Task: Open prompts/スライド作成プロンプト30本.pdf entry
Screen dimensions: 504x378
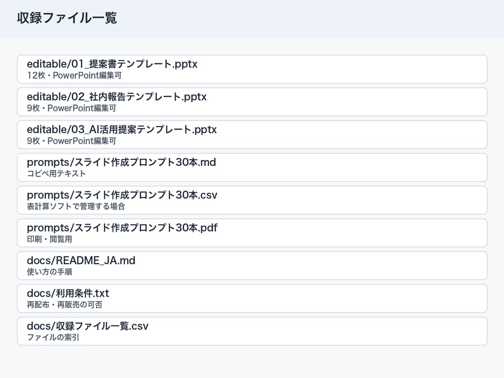Action: [252, 233]
